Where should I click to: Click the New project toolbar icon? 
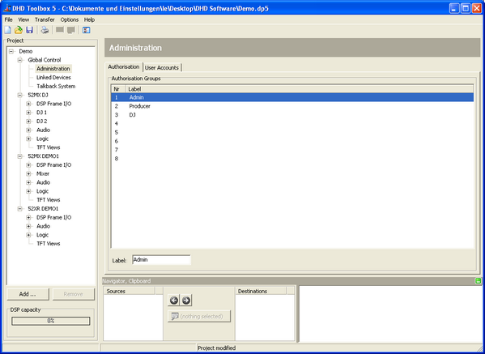(8, 30)
